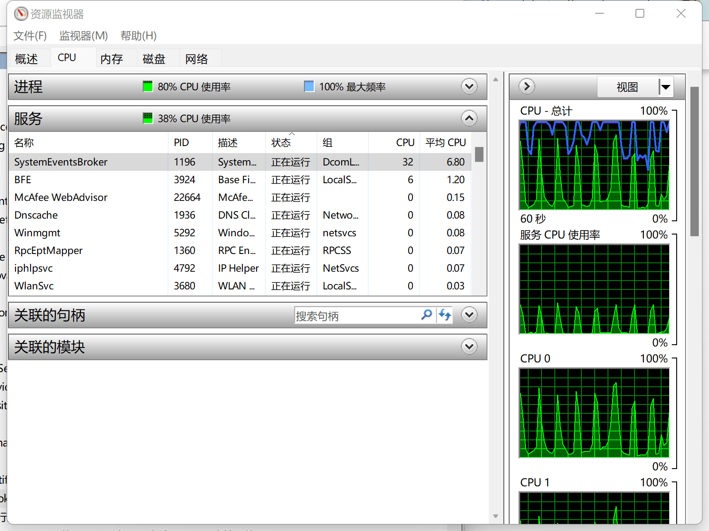Sort services by 平均 CPU column
The width and height of the screenshot is (709, 531).
tap(445, 142)
